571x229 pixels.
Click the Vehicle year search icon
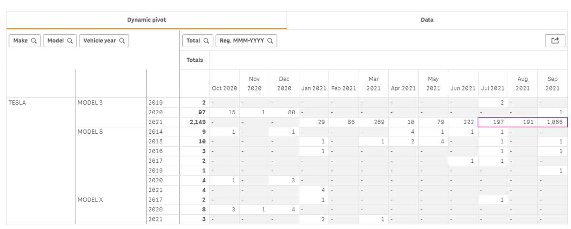point(122,41)
